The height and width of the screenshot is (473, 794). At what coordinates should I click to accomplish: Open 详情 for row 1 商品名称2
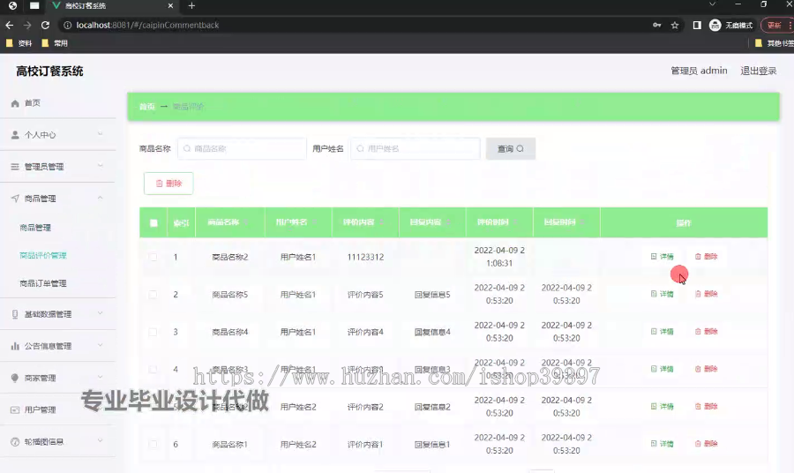tap(662, 256)
